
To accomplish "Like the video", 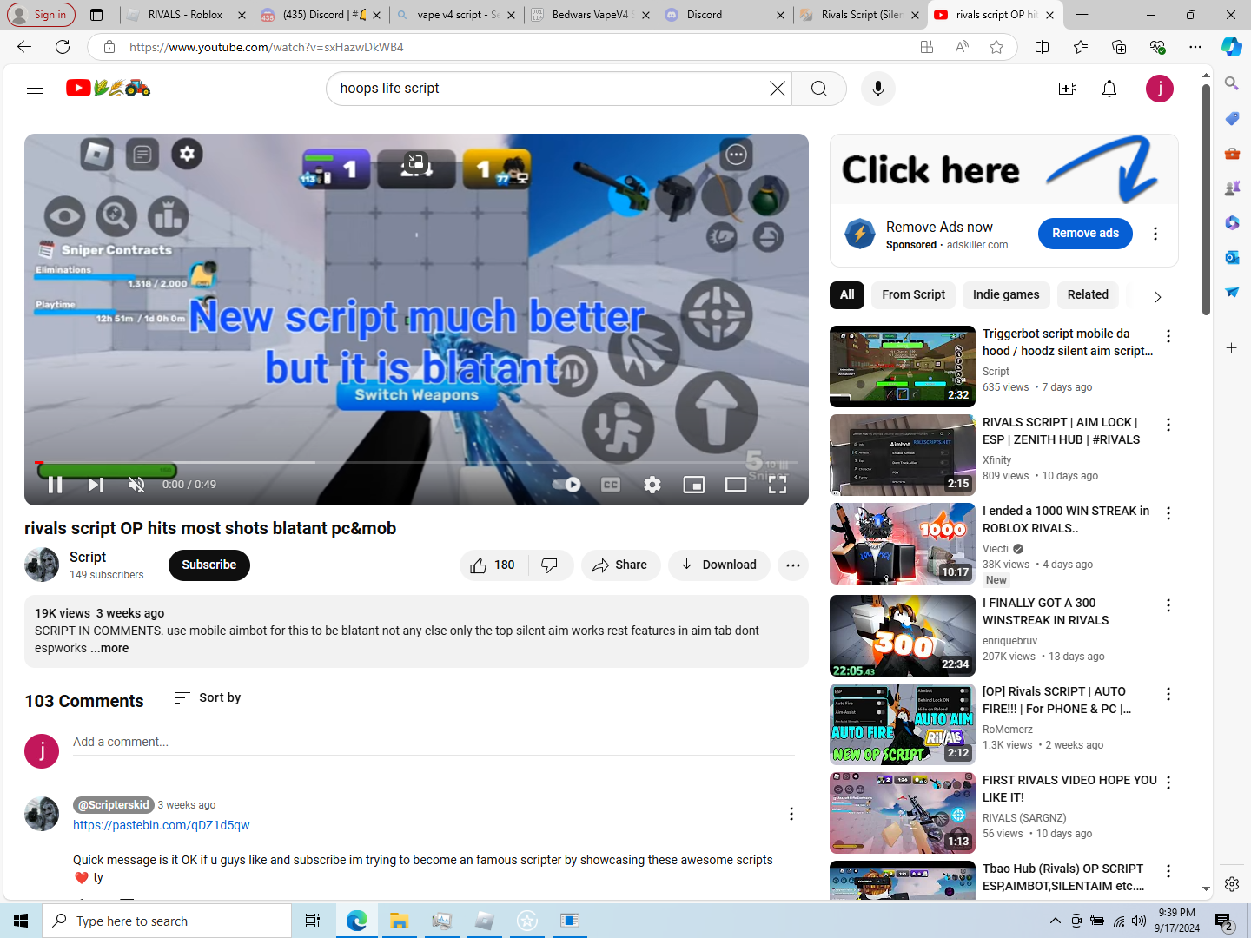I will (493, 565).
